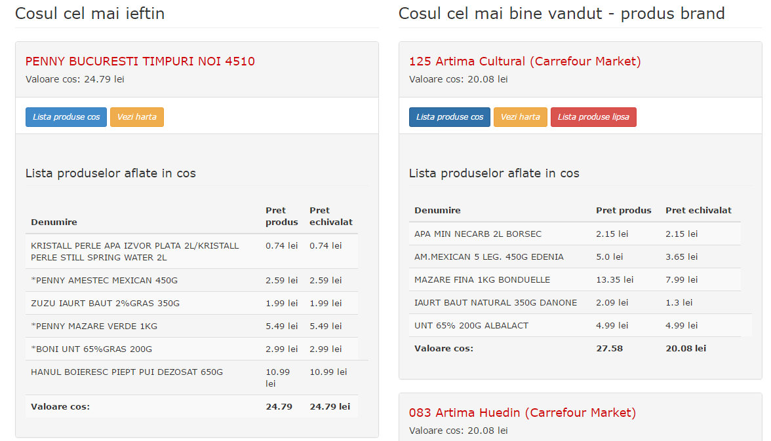Click Lista produse cos in the Penny panel

click(x=66, y=117)
